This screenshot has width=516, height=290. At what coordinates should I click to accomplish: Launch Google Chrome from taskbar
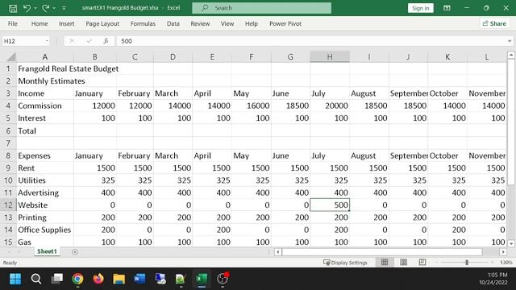77,279
